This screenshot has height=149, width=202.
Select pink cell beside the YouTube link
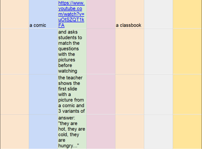coord(101,14)
